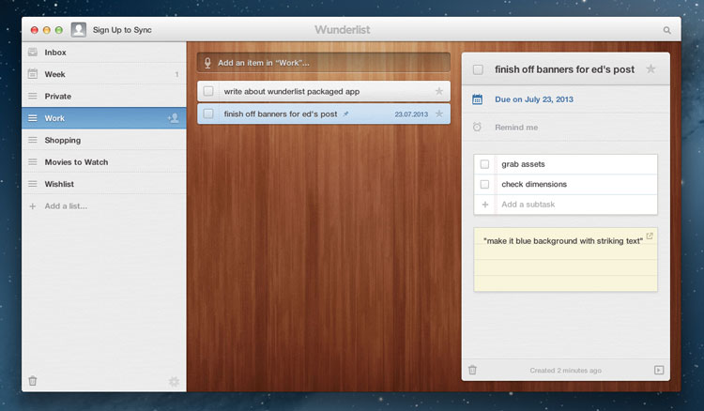
Task: Star the wunderlist packaged app task
Action: coord(438,91)
